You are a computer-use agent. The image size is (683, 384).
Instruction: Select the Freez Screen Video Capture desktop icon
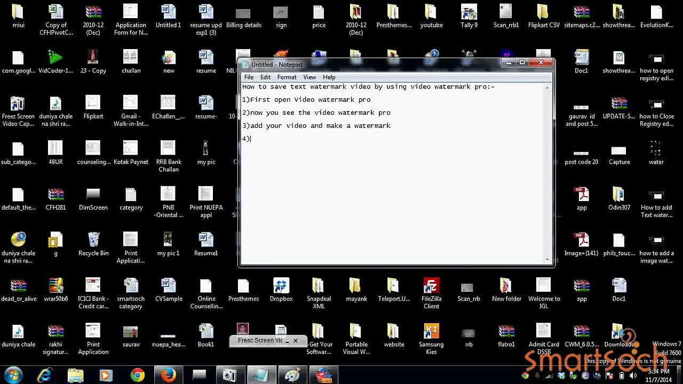[18, 111]
